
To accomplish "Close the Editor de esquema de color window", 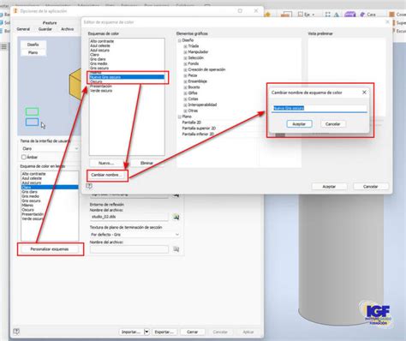I will point(387,22).
